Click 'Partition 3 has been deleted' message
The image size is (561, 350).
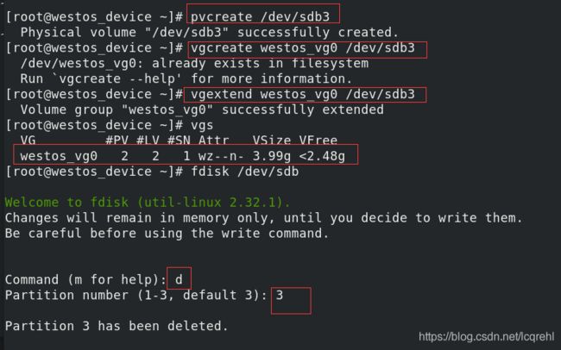tap(117, 326)
